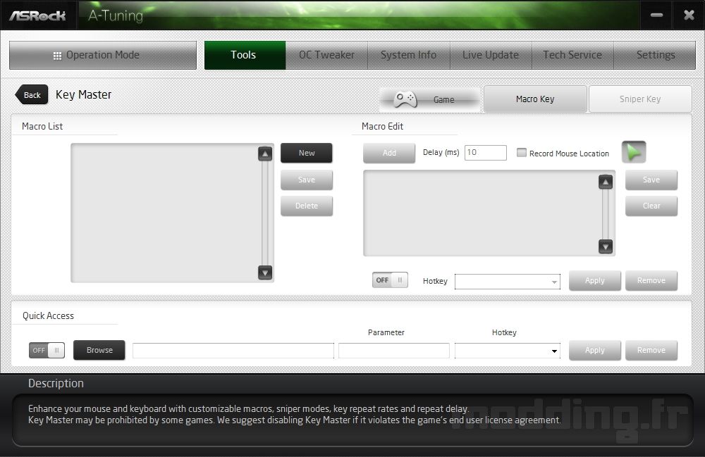Screen dimensions: 705x457
Task: Select the Game tab
Action: (x=430, y=99)
